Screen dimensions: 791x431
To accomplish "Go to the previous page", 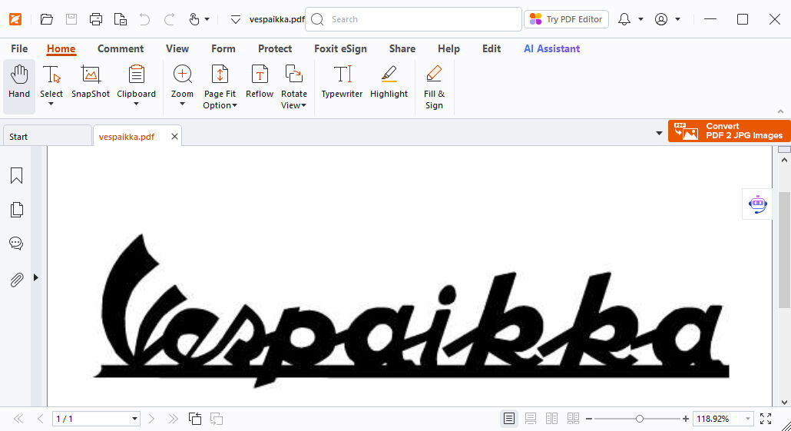I will coord(41,419).
